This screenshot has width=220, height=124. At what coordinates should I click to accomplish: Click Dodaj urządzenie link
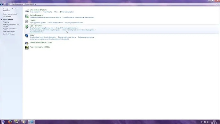point(35,12)
